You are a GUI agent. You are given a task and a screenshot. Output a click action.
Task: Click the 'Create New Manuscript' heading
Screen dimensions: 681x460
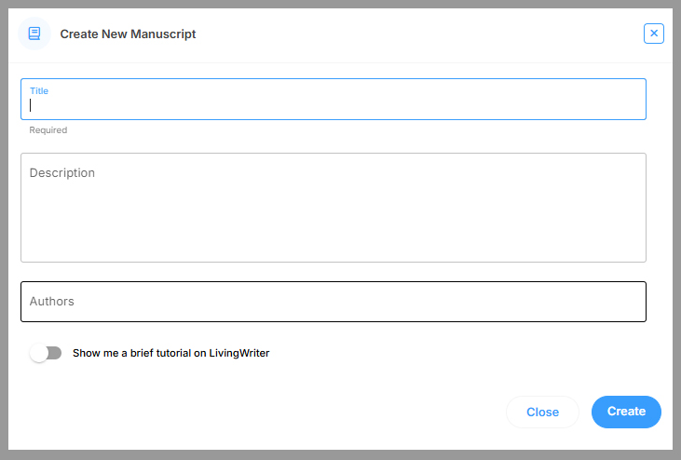tap(128, 34)
